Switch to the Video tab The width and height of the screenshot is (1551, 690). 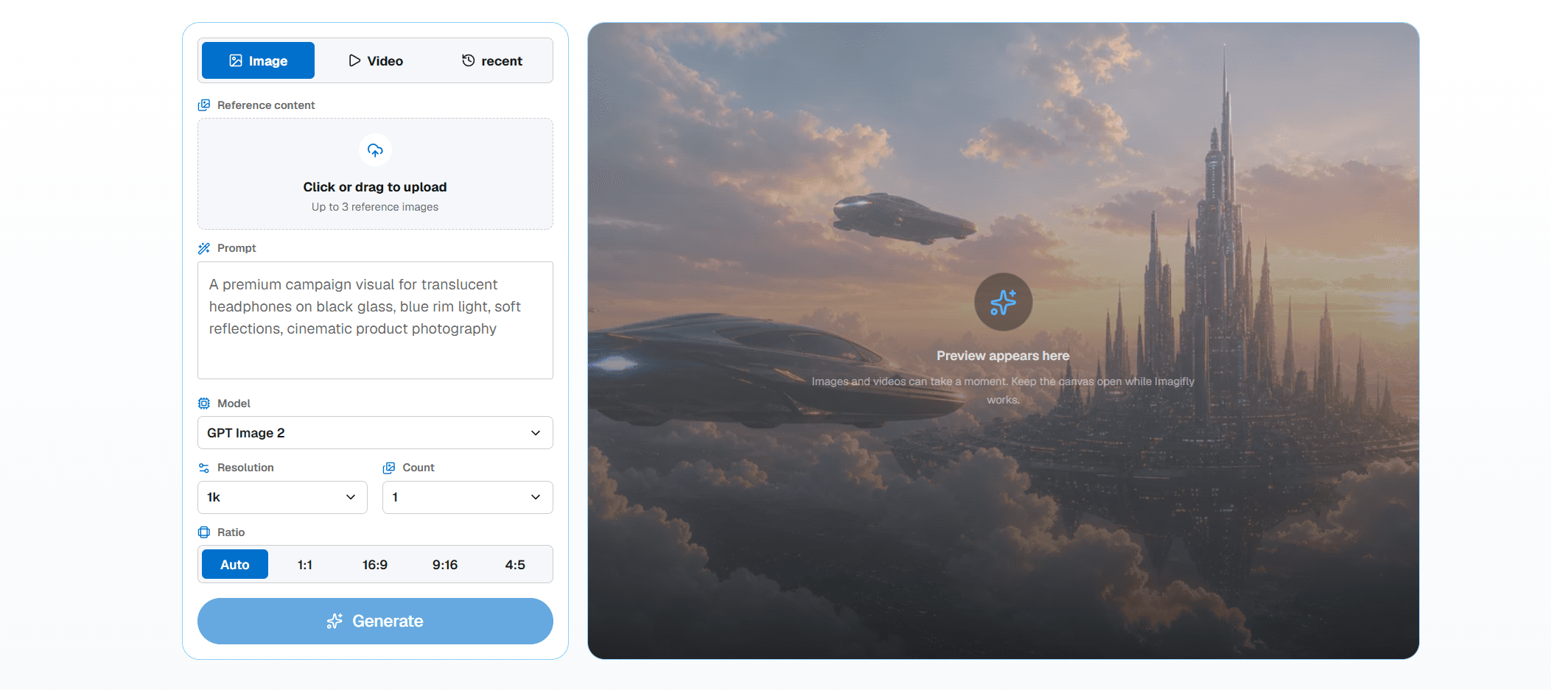click(375, 60)
